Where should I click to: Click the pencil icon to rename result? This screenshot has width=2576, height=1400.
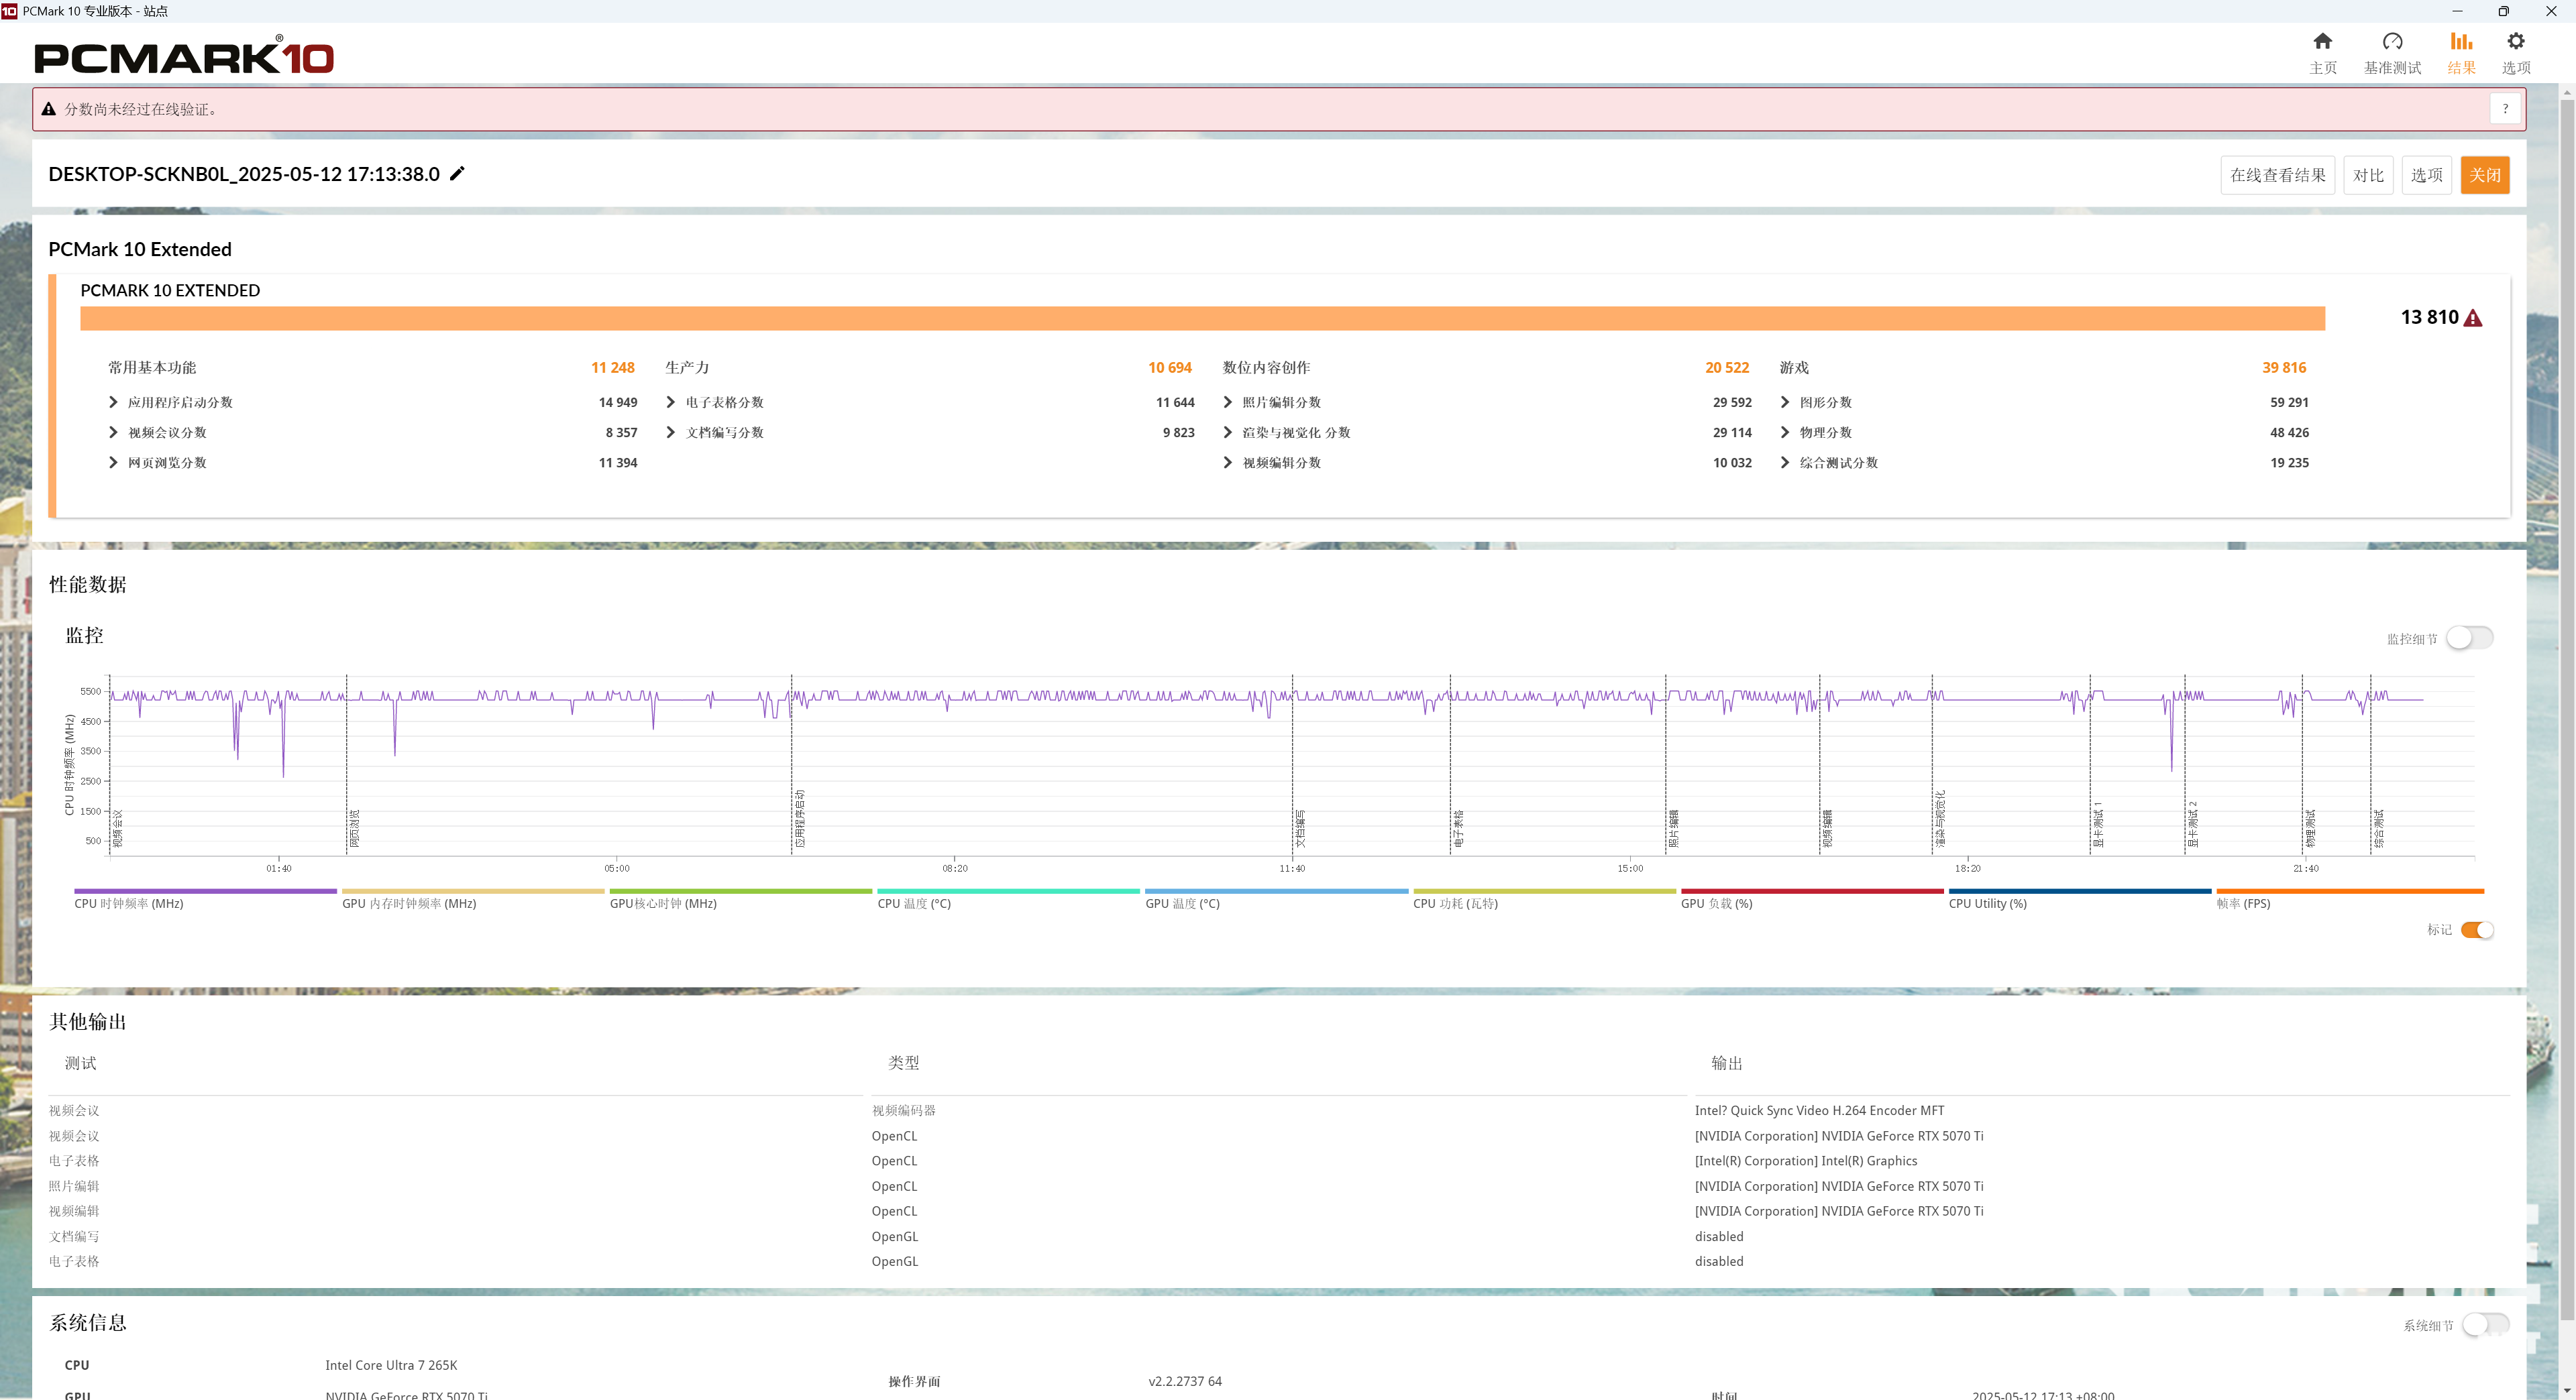[x=457, y=174]
